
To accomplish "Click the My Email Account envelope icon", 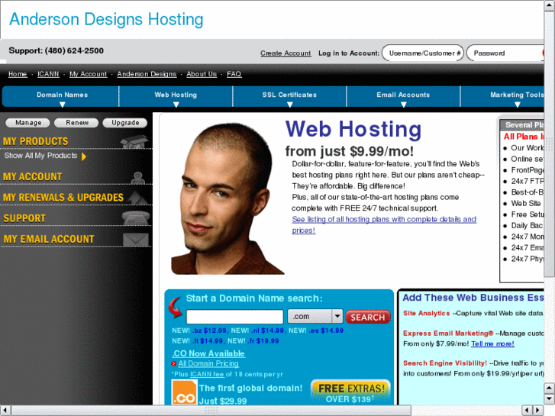I will coord(136,240).
